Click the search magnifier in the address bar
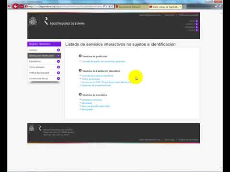 pos(104,7)
